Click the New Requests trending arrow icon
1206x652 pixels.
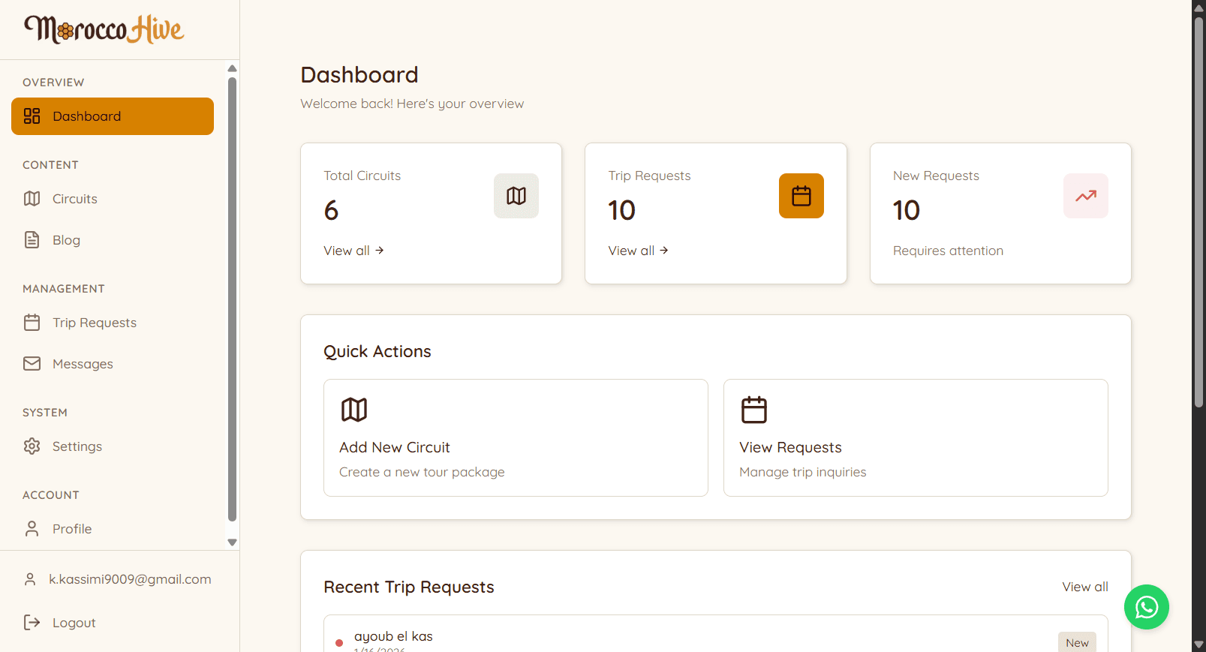coord(1085,196)
